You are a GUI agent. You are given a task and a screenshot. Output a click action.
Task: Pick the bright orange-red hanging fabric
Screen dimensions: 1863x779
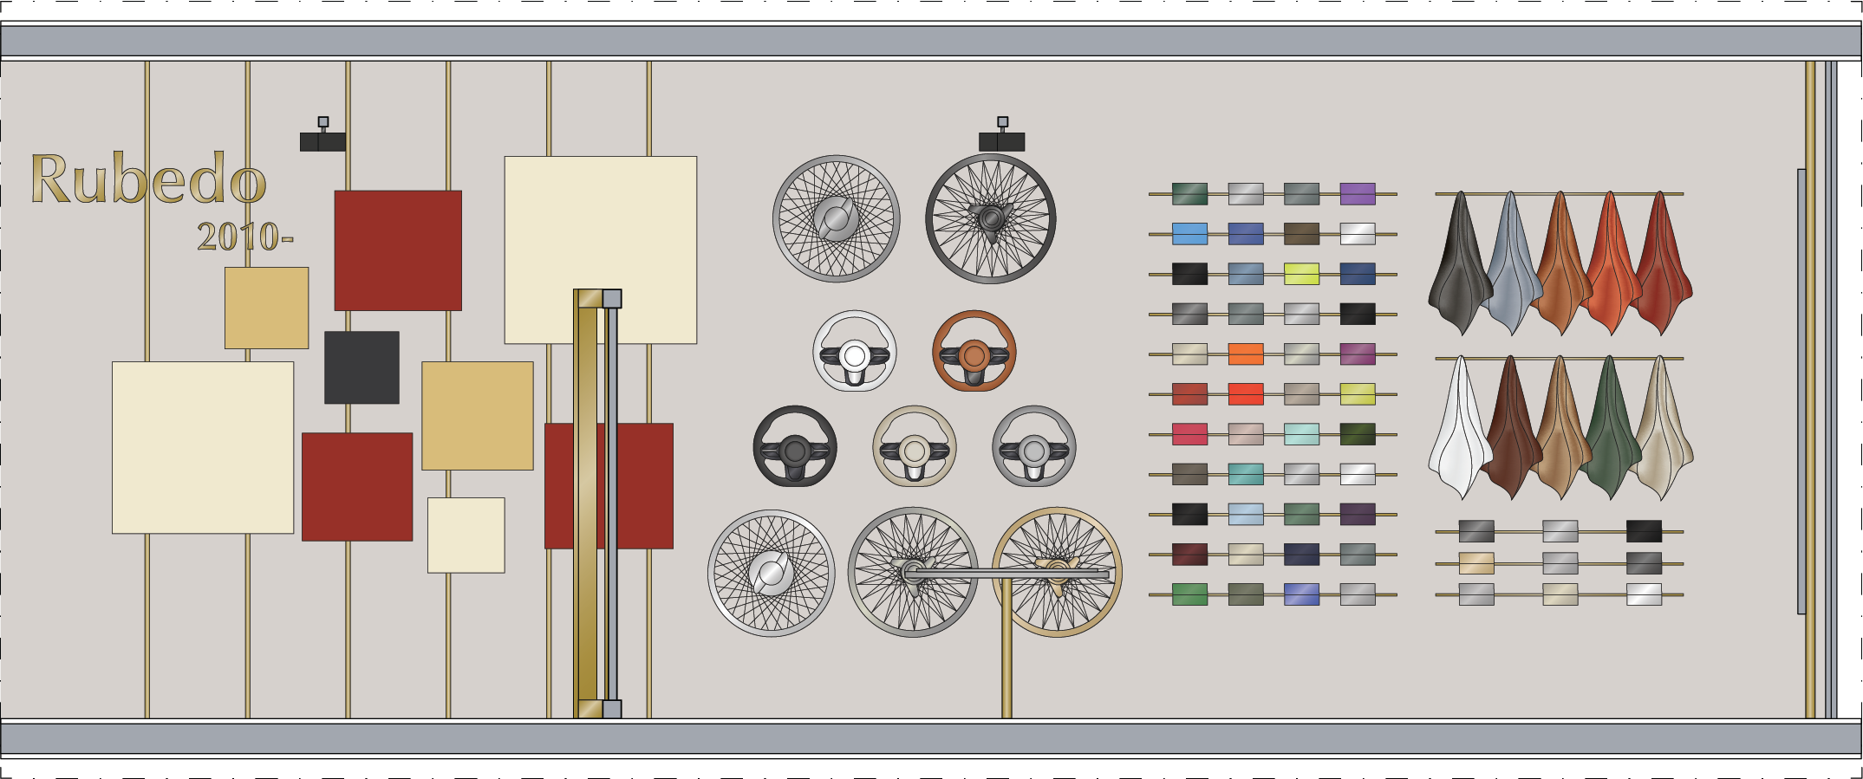(1611, 263)
